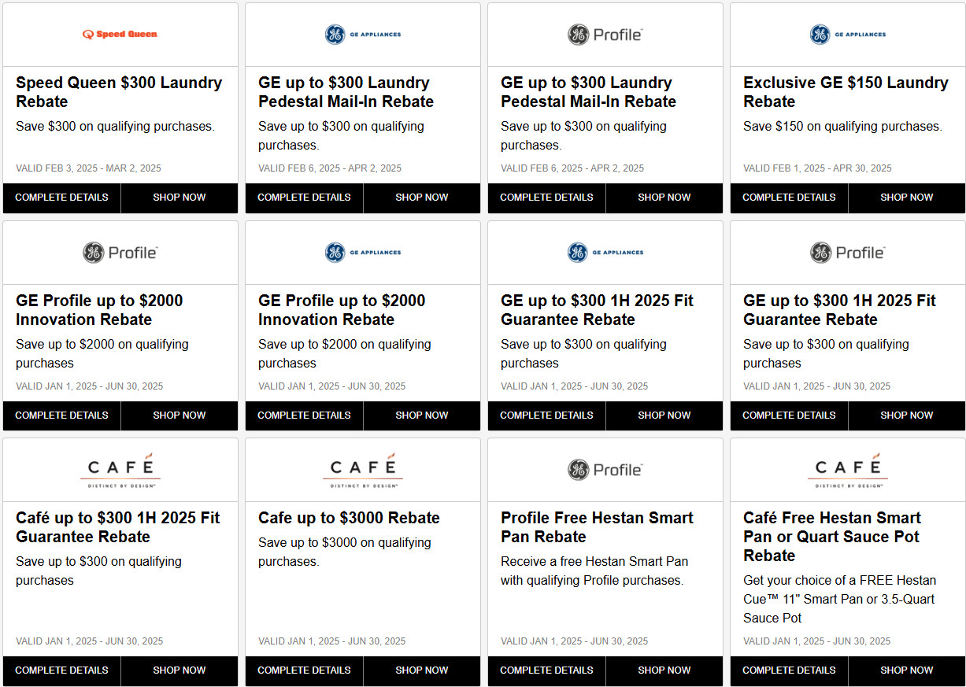
Task: Select 'Cafe up to $3000 Rebate' title
Action: 349,518
